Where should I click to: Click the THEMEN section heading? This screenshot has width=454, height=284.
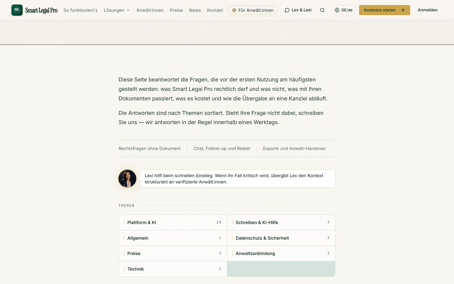tap(127, 206)
